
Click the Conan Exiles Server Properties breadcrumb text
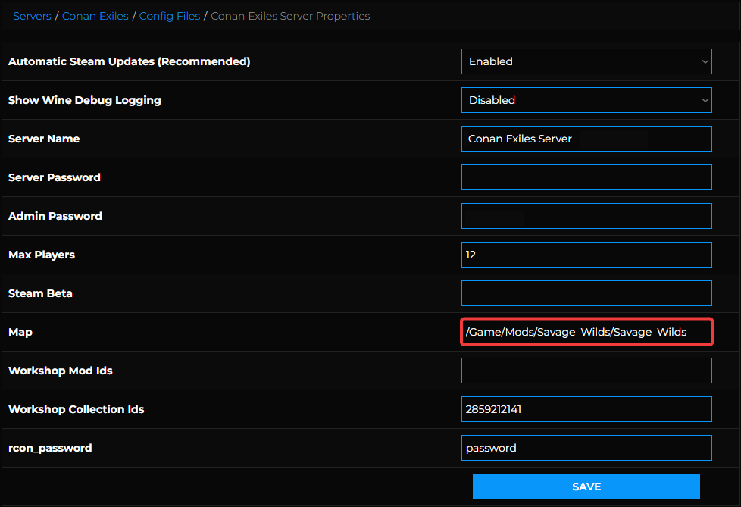[290, 16]
